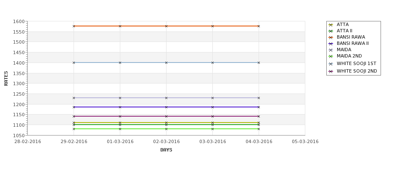Click the ATTA II legend marker icon
Screen dimensions: 410x180
click(331, 31)
